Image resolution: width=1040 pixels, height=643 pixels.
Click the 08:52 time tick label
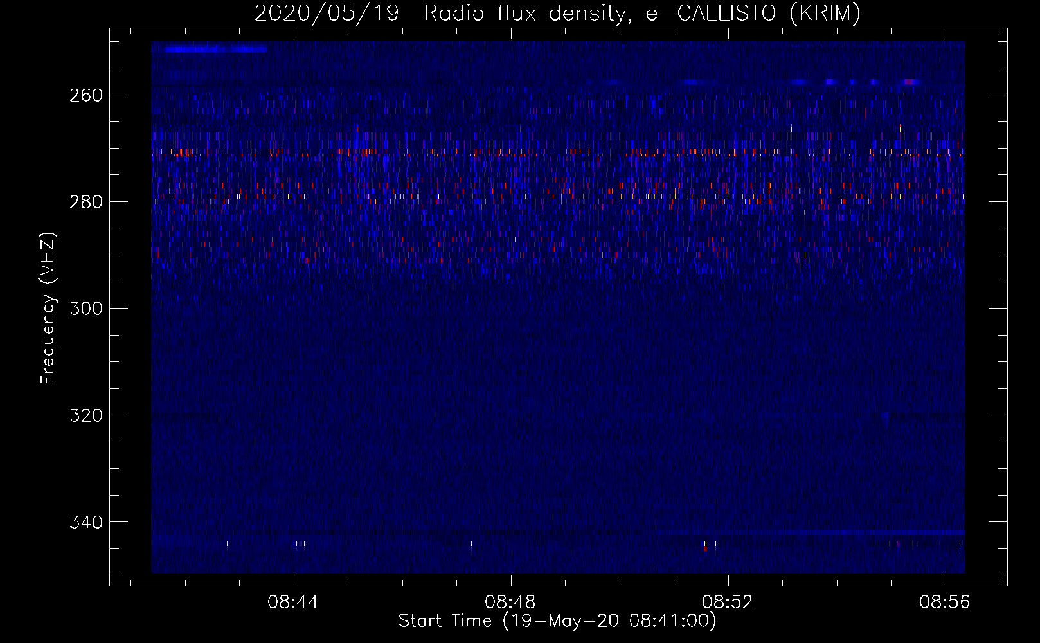[x=728, y=602]
